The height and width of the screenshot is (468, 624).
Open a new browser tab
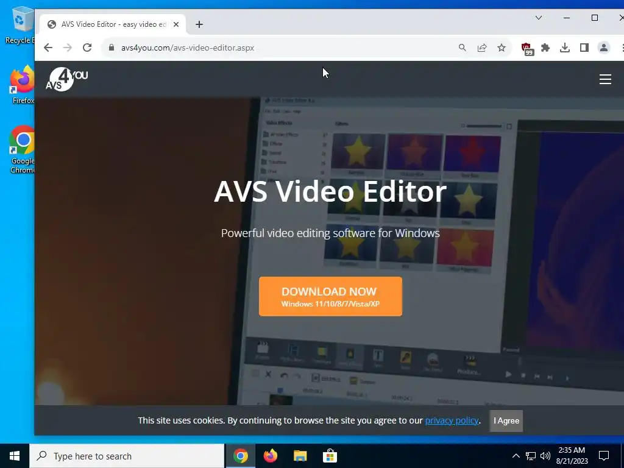click(x=199, y=24)
